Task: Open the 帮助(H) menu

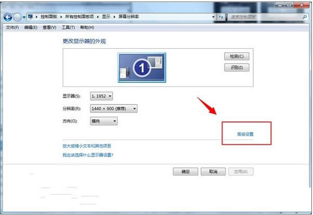Action: click(87, 27)
